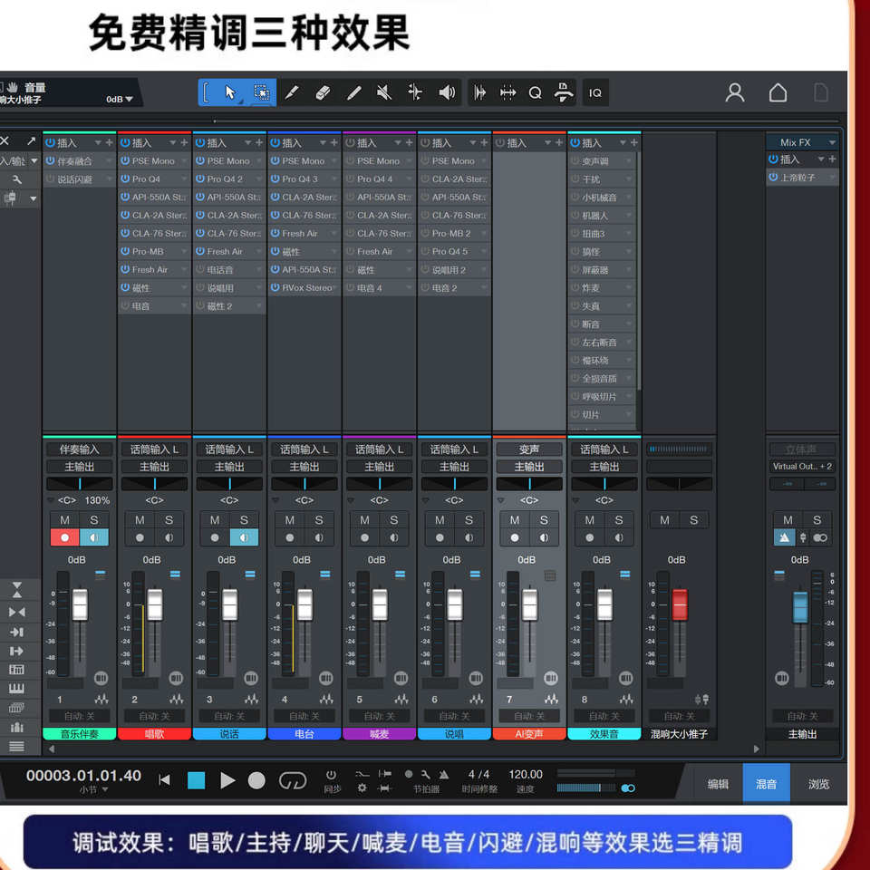This screenshot has height=870, width=870.
Task: Open the 伴奏输入 input dropdown
Action: coord(80,449)
